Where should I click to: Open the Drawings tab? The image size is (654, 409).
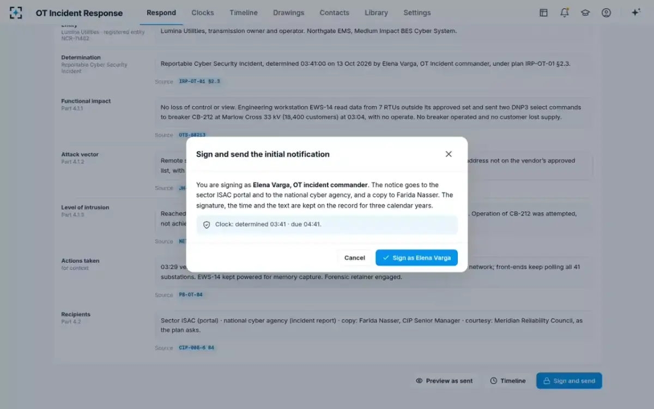pyautogui.click(x=289, y=13)
